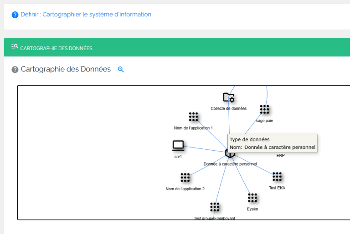350x234 pixels.
Task: Click the test groupeFlamboyant node icon
Action: (x=215, y=207)
